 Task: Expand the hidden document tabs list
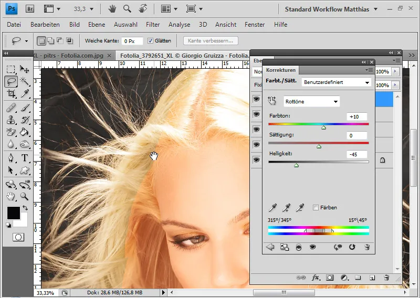pyautogui.click(x=412, y=56)
